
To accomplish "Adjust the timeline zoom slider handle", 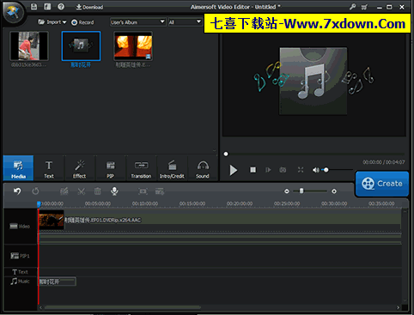I will pyautogui.click(x=301, y=191).
